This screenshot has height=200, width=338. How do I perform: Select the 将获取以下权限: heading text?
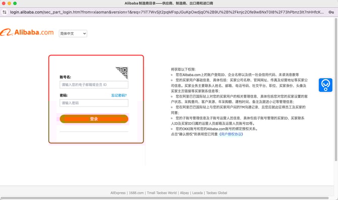(184, 69)
